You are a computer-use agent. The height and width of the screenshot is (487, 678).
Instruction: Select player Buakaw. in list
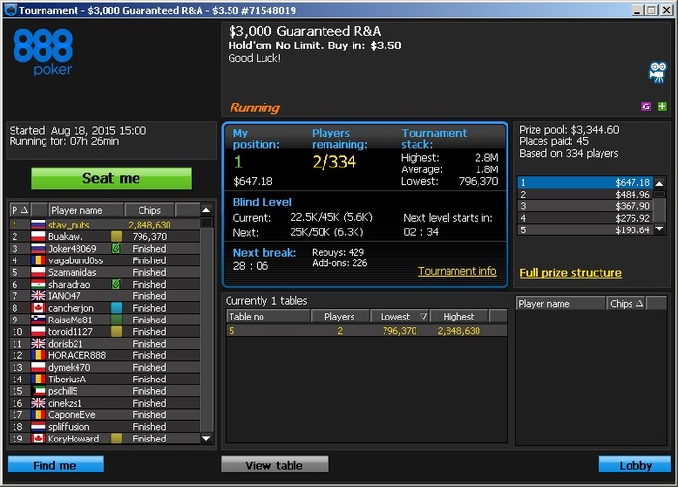point(105,236)
